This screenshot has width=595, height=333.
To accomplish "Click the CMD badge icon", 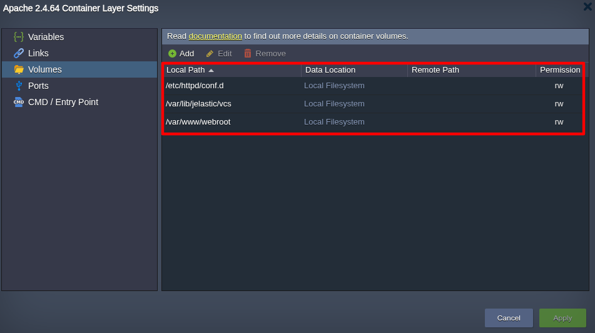I will point(19,102).
